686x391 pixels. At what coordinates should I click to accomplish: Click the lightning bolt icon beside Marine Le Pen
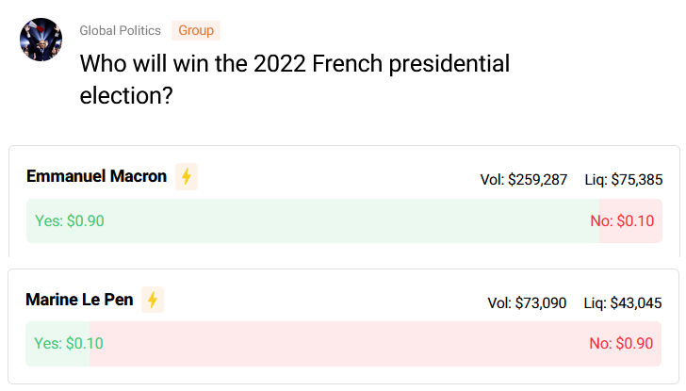pyautogui.click(x=153, y=300)
